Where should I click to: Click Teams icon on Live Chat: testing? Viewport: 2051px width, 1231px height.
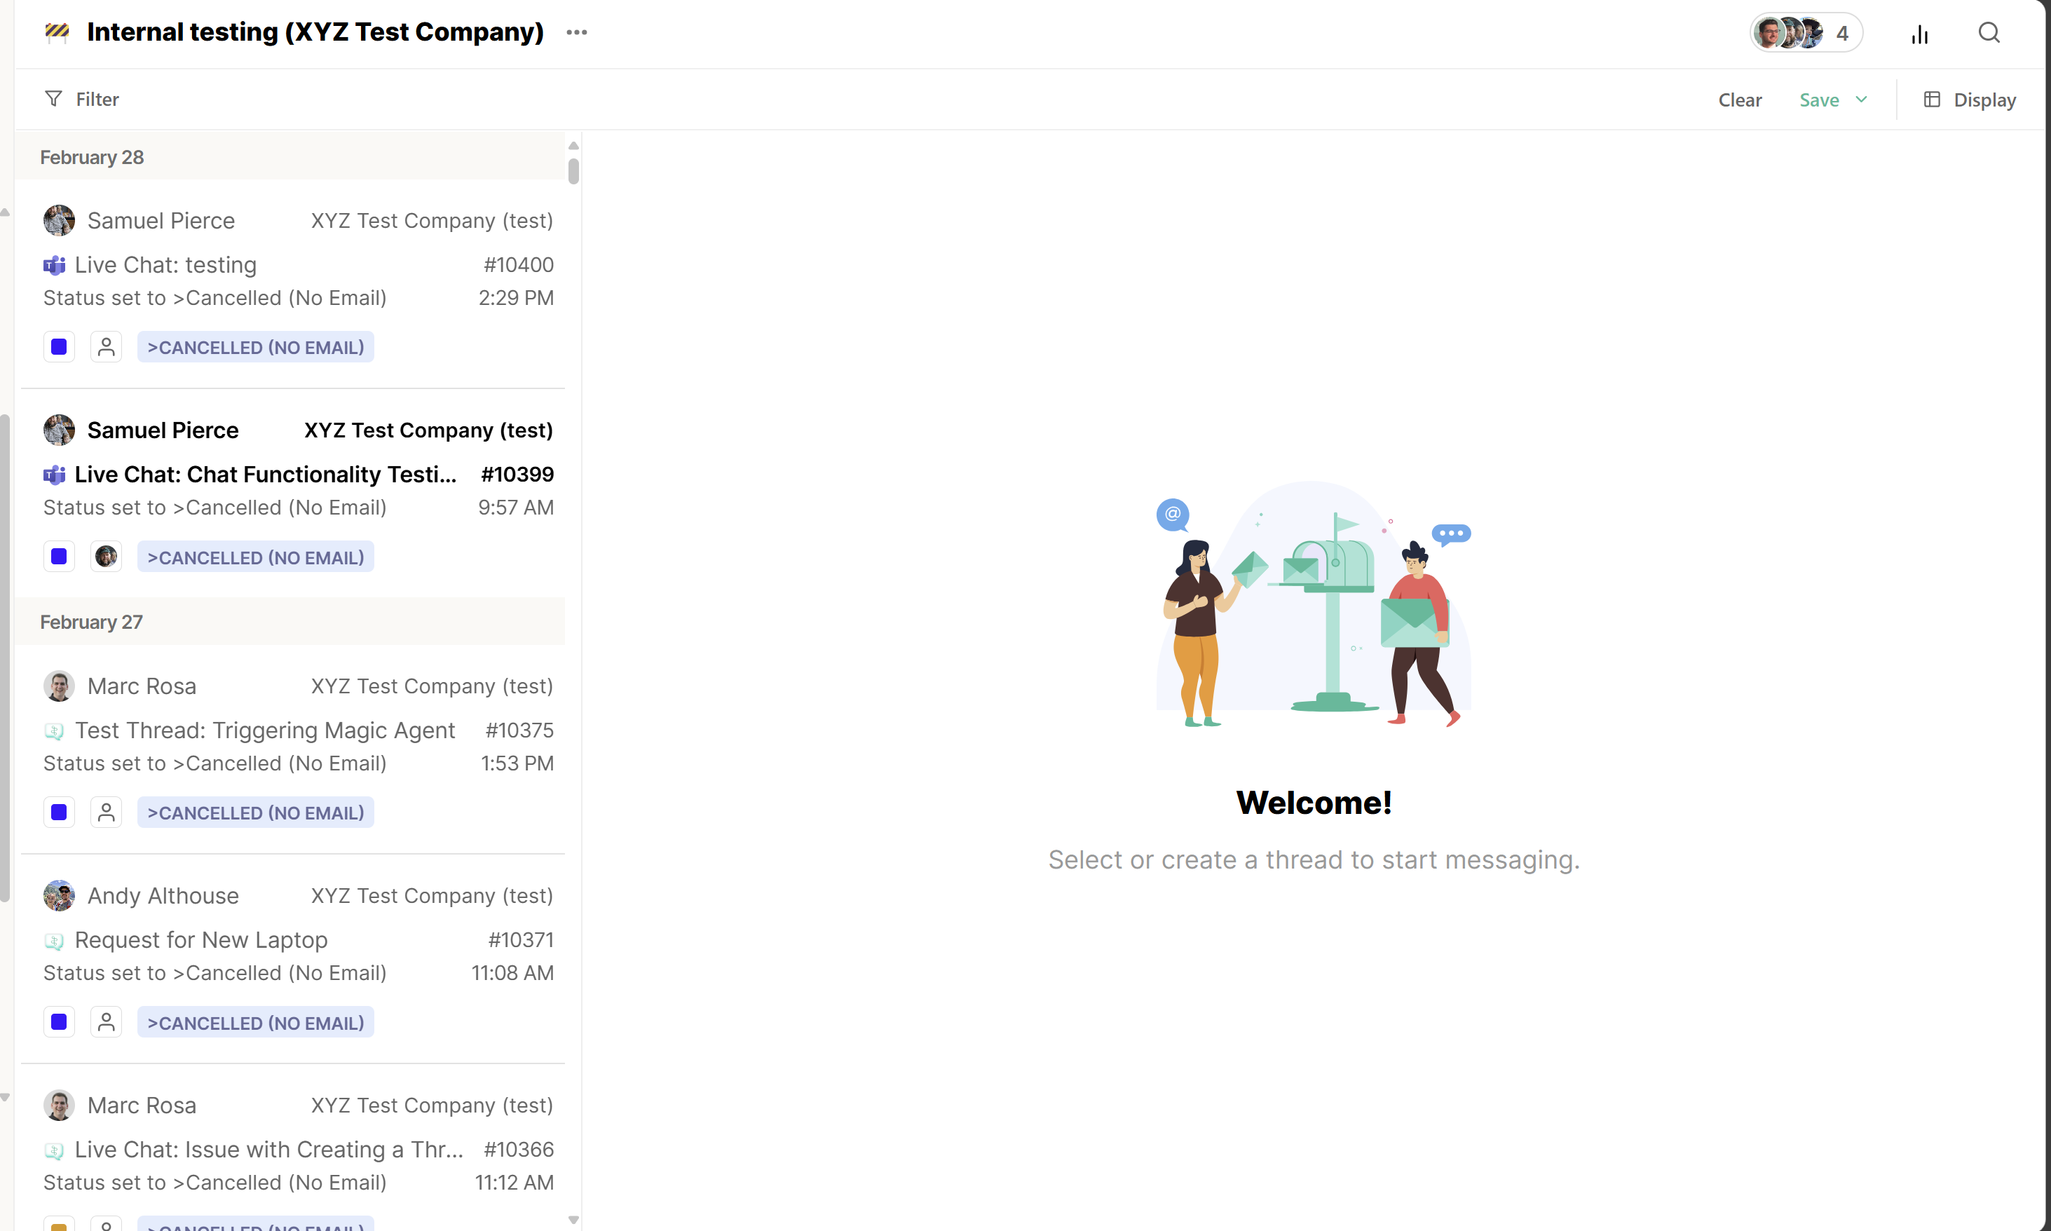click(x=54, y=266)
